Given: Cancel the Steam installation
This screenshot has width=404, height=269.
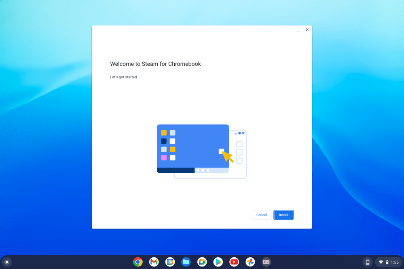Looking at the screenshot, I should [262, 215].
